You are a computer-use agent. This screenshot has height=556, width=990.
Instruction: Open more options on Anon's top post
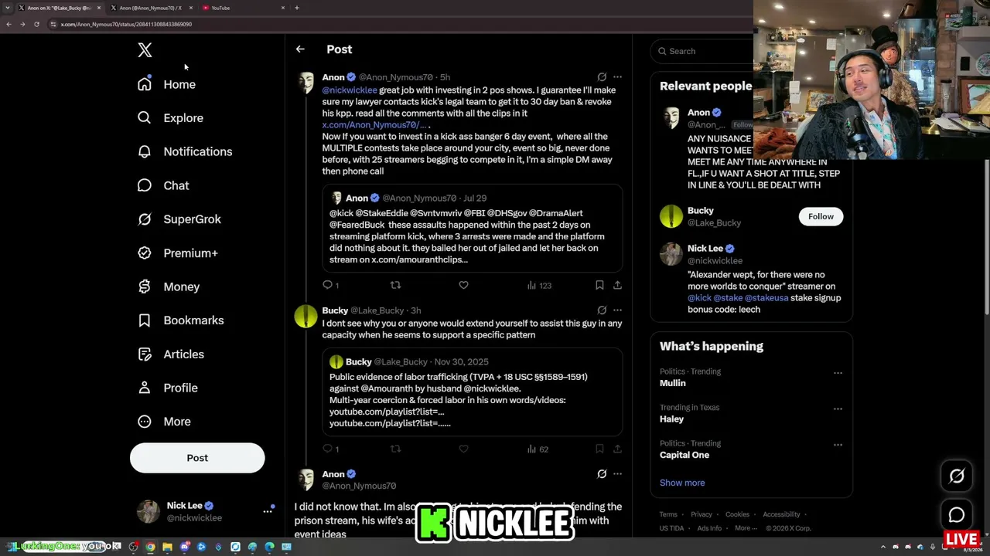coord(617,77)
